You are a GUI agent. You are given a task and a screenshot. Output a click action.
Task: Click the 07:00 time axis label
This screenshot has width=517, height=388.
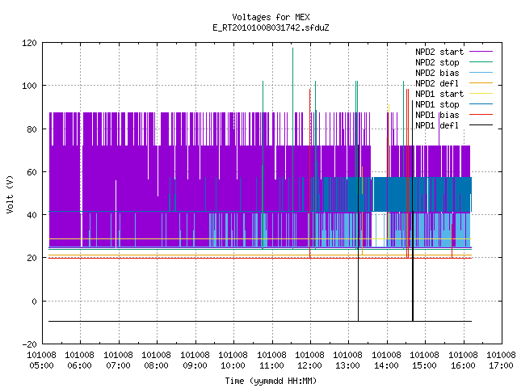point(118,366)
